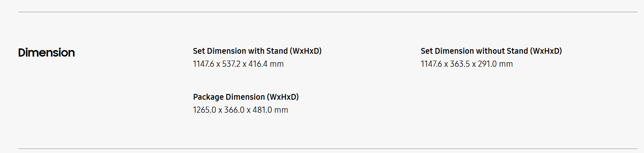Click the mm unit after 481.0
The height and width of the screenshot is (153, 644).
(281, 110)
